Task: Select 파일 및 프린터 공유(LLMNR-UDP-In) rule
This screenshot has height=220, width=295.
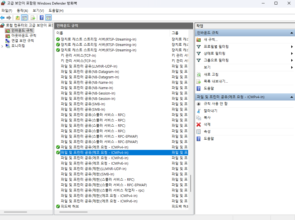Action: [122, 66]
